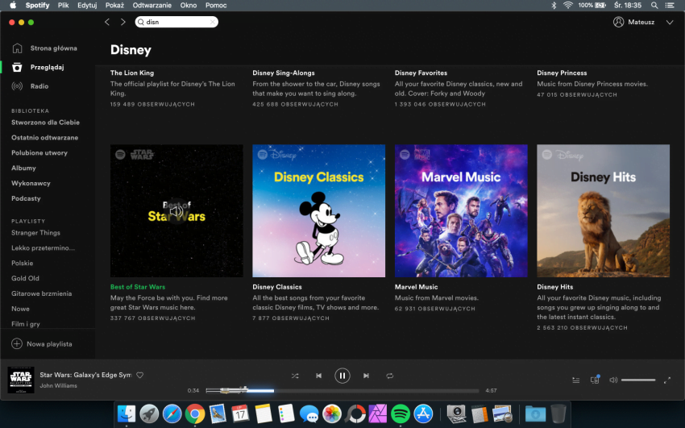This screenshot has width=685, height=428.
Task: Open Stworzono dla Ciebie library item
Action: 45,123
